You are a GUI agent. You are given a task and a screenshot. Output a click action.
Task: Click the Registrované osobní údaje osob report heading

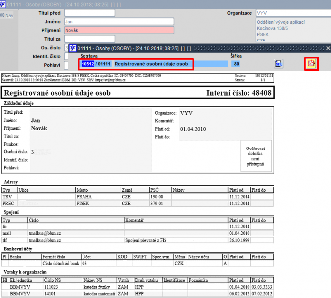57,93
